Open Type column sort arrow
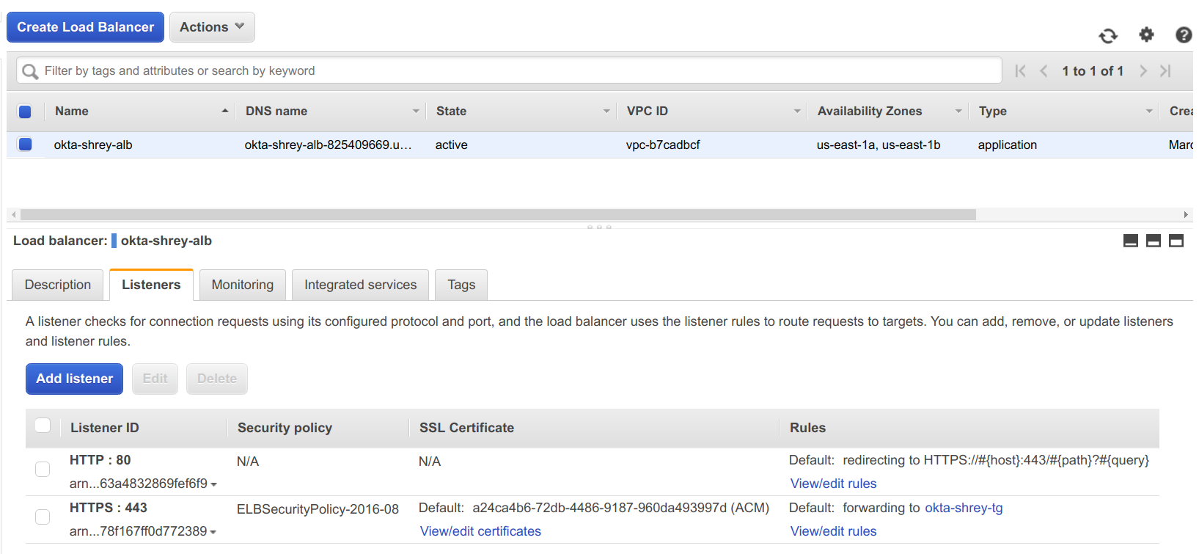Screen dimensions: 1199x554 pos(1149,112)
